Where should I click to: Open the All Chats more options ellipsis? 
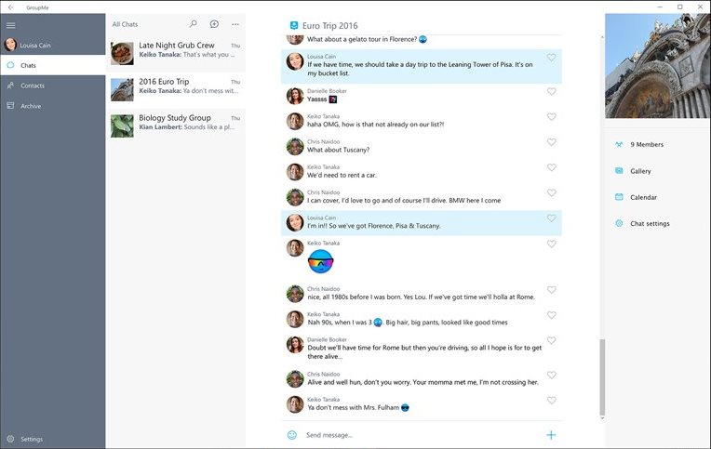(235, 24)
